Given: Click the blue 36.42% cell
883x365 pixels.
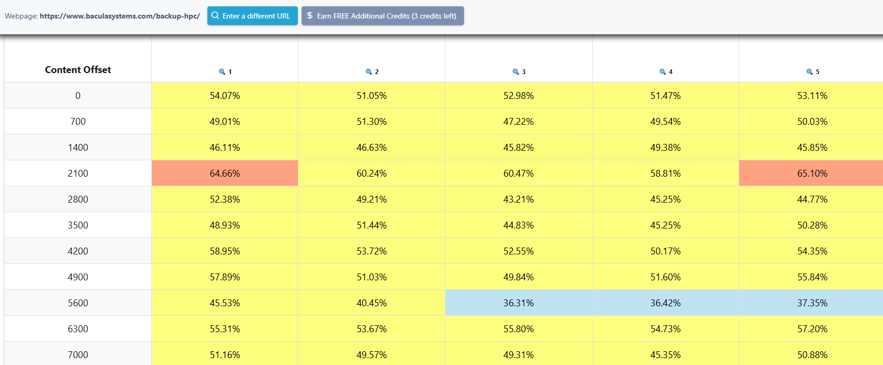Looking at the screenshot, I should tap(665, 303).
